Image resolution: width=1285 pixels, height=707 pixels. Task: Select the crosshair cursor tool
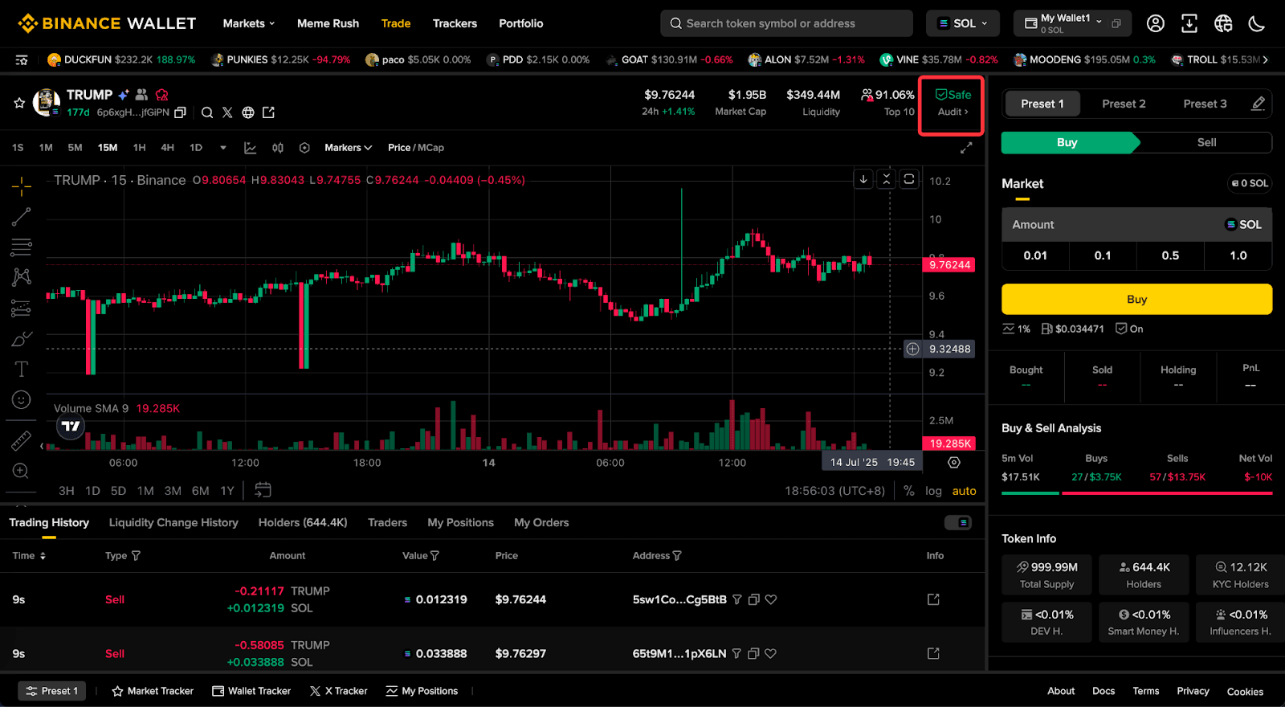pyautogui.click(x=22, y=186)
